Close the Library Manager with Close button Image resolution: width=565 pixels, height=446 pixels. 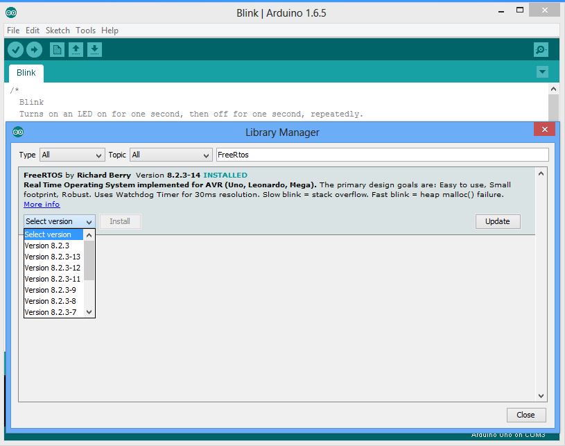coord(526,415)
